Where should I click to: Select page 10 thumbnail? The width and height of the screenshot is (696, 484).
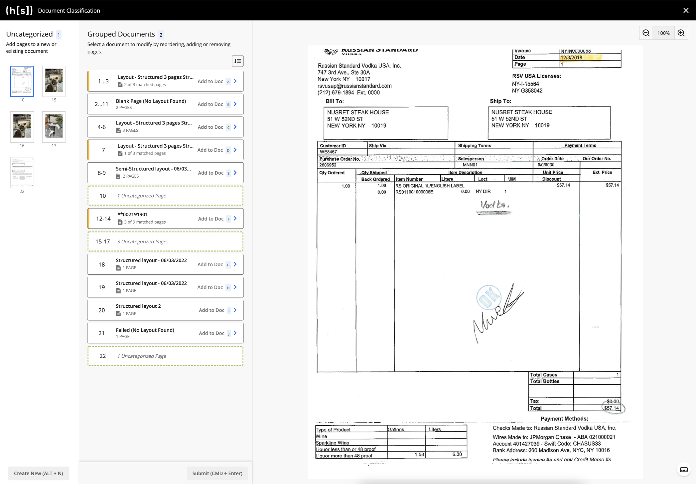point(22,81)
